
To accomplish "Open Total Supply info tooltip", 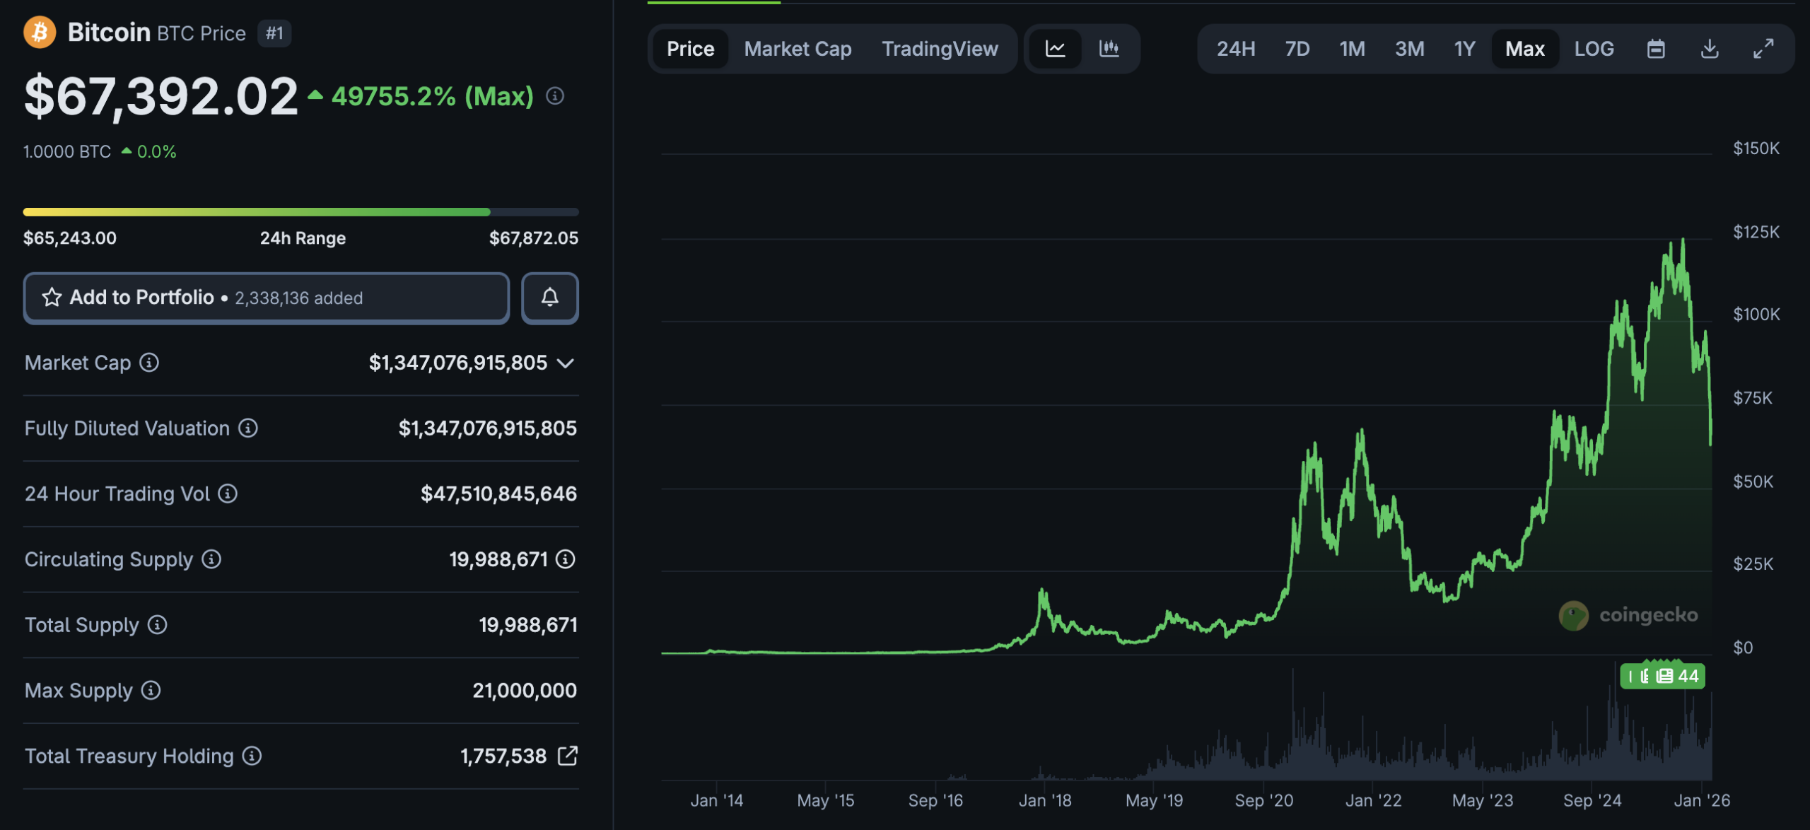I will tap(157, 625).
